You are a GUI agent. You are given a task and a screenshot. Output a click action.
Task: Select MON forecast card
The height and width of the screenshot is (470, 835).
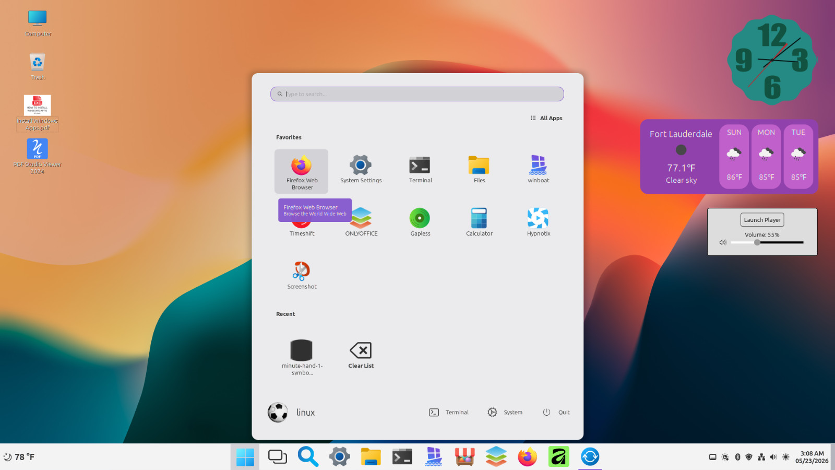pos(766,156)
